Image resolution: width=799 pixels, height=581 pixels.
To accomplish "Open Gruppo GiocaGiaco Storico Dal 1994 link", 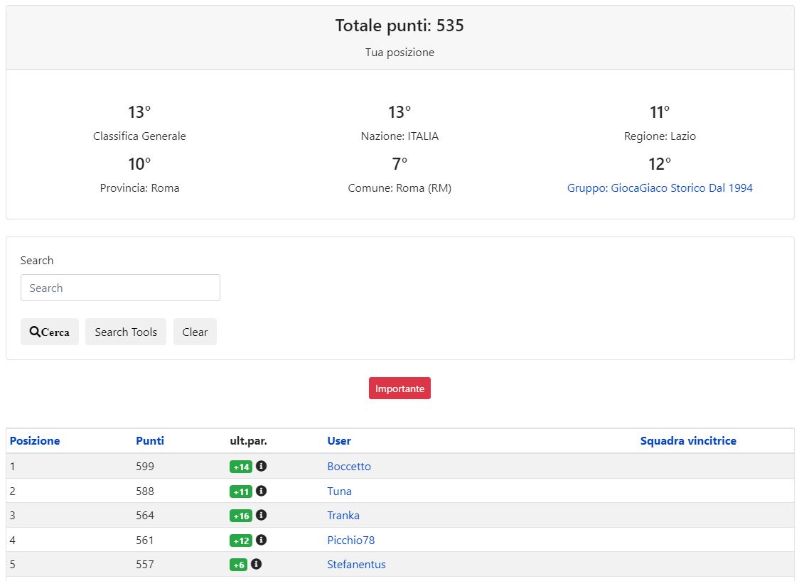I will [660, 188].
